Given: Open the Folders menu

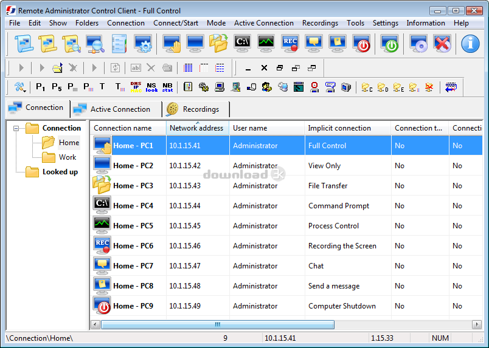Looking at the screenshot, I should pyautogui.click(x=87, y=23).
